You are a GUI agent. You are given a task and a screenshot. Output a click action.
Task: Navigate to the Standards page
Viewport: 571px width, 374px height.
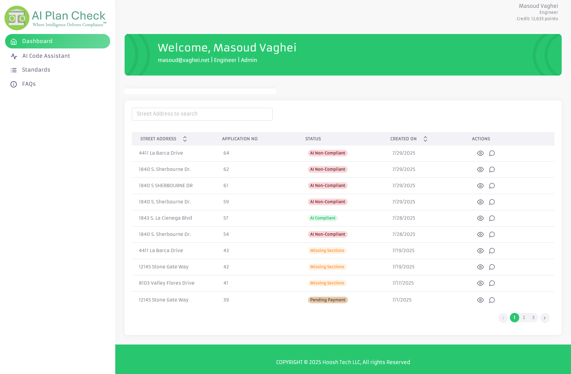[36, 70]
